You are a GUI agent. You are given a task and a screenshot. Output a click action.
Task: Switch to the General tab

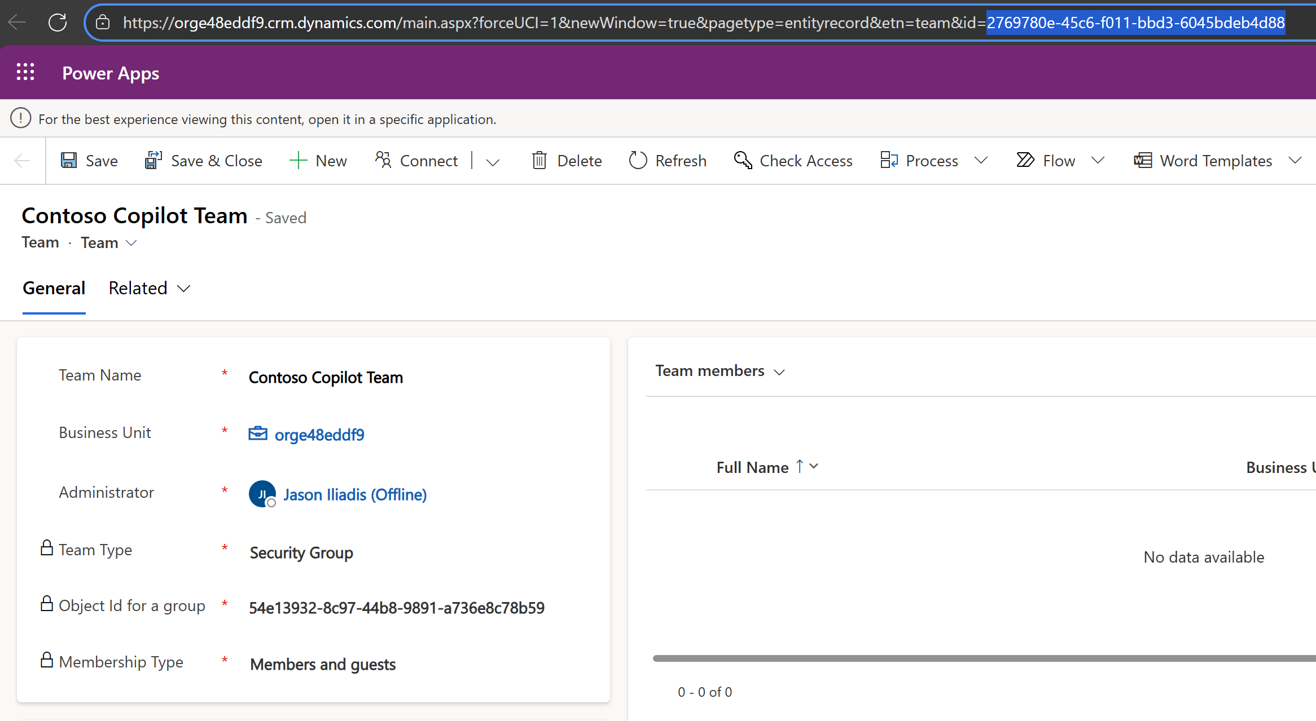(x=54, y=288)
